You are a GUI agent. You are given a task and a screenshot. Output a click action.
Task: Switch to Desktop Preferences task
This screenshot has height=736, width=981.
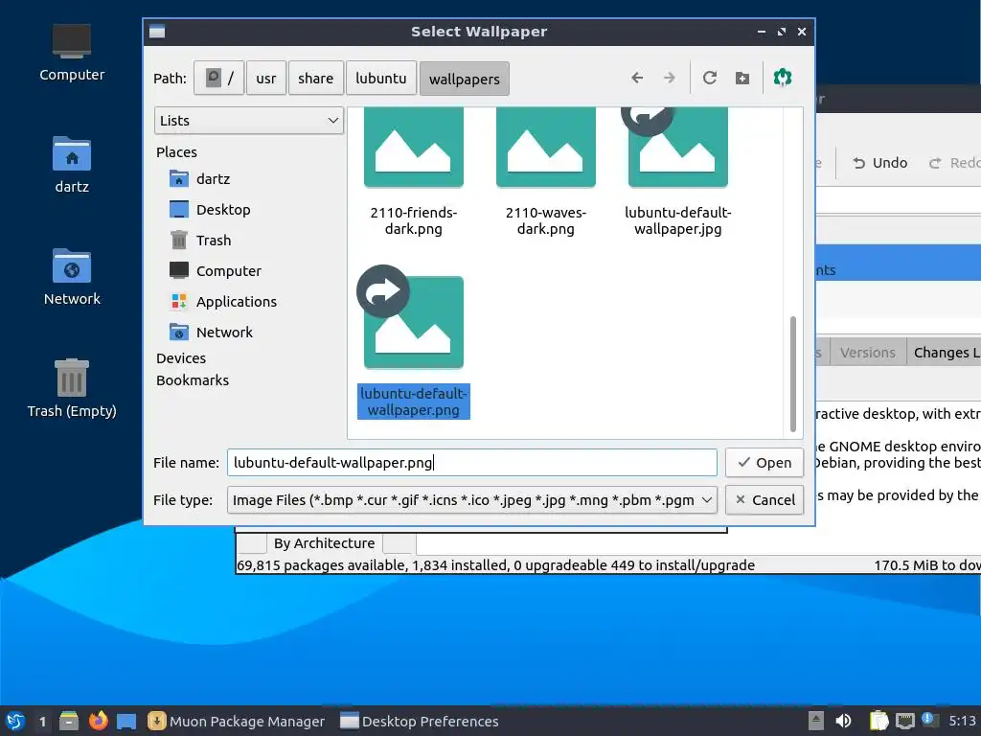(x=420, y=721)
